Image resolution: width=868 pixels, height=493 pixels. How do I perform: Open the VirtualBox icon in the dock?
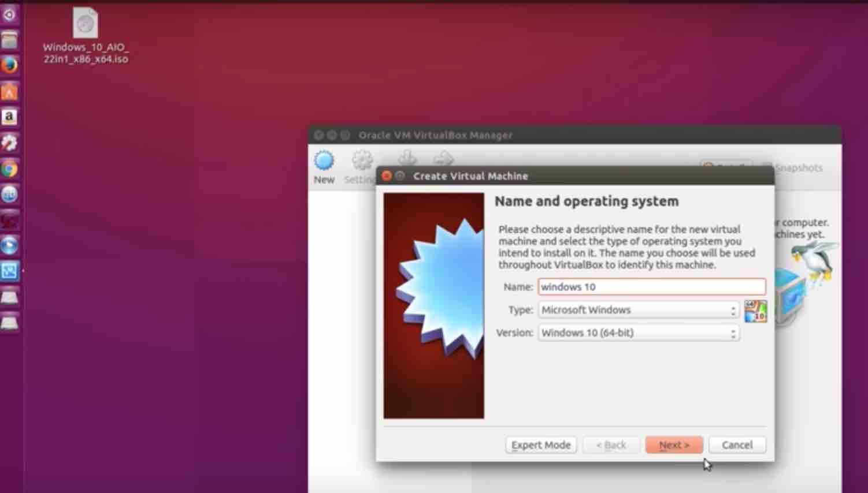coord(9,271)
